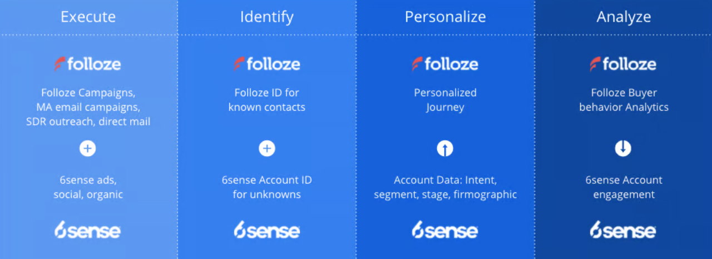Select the 6sense logo in Personalize column
712x259 pixels.
coord(445,230)
